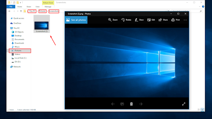Click See all photos button
The width and height of the screenshot is (212, 119).
click(x=76, y=20)
